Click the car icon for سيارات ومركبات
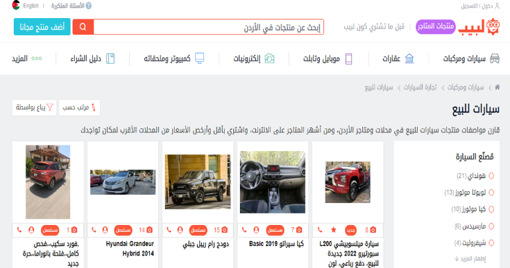The height and width of the screenshot is (268, 510). [x=495, y=59]
